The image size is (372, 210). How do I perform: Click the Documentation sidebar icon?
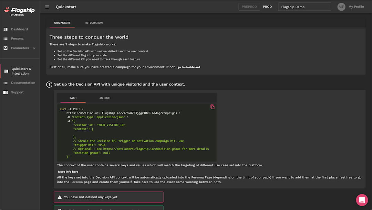[6, 83]
